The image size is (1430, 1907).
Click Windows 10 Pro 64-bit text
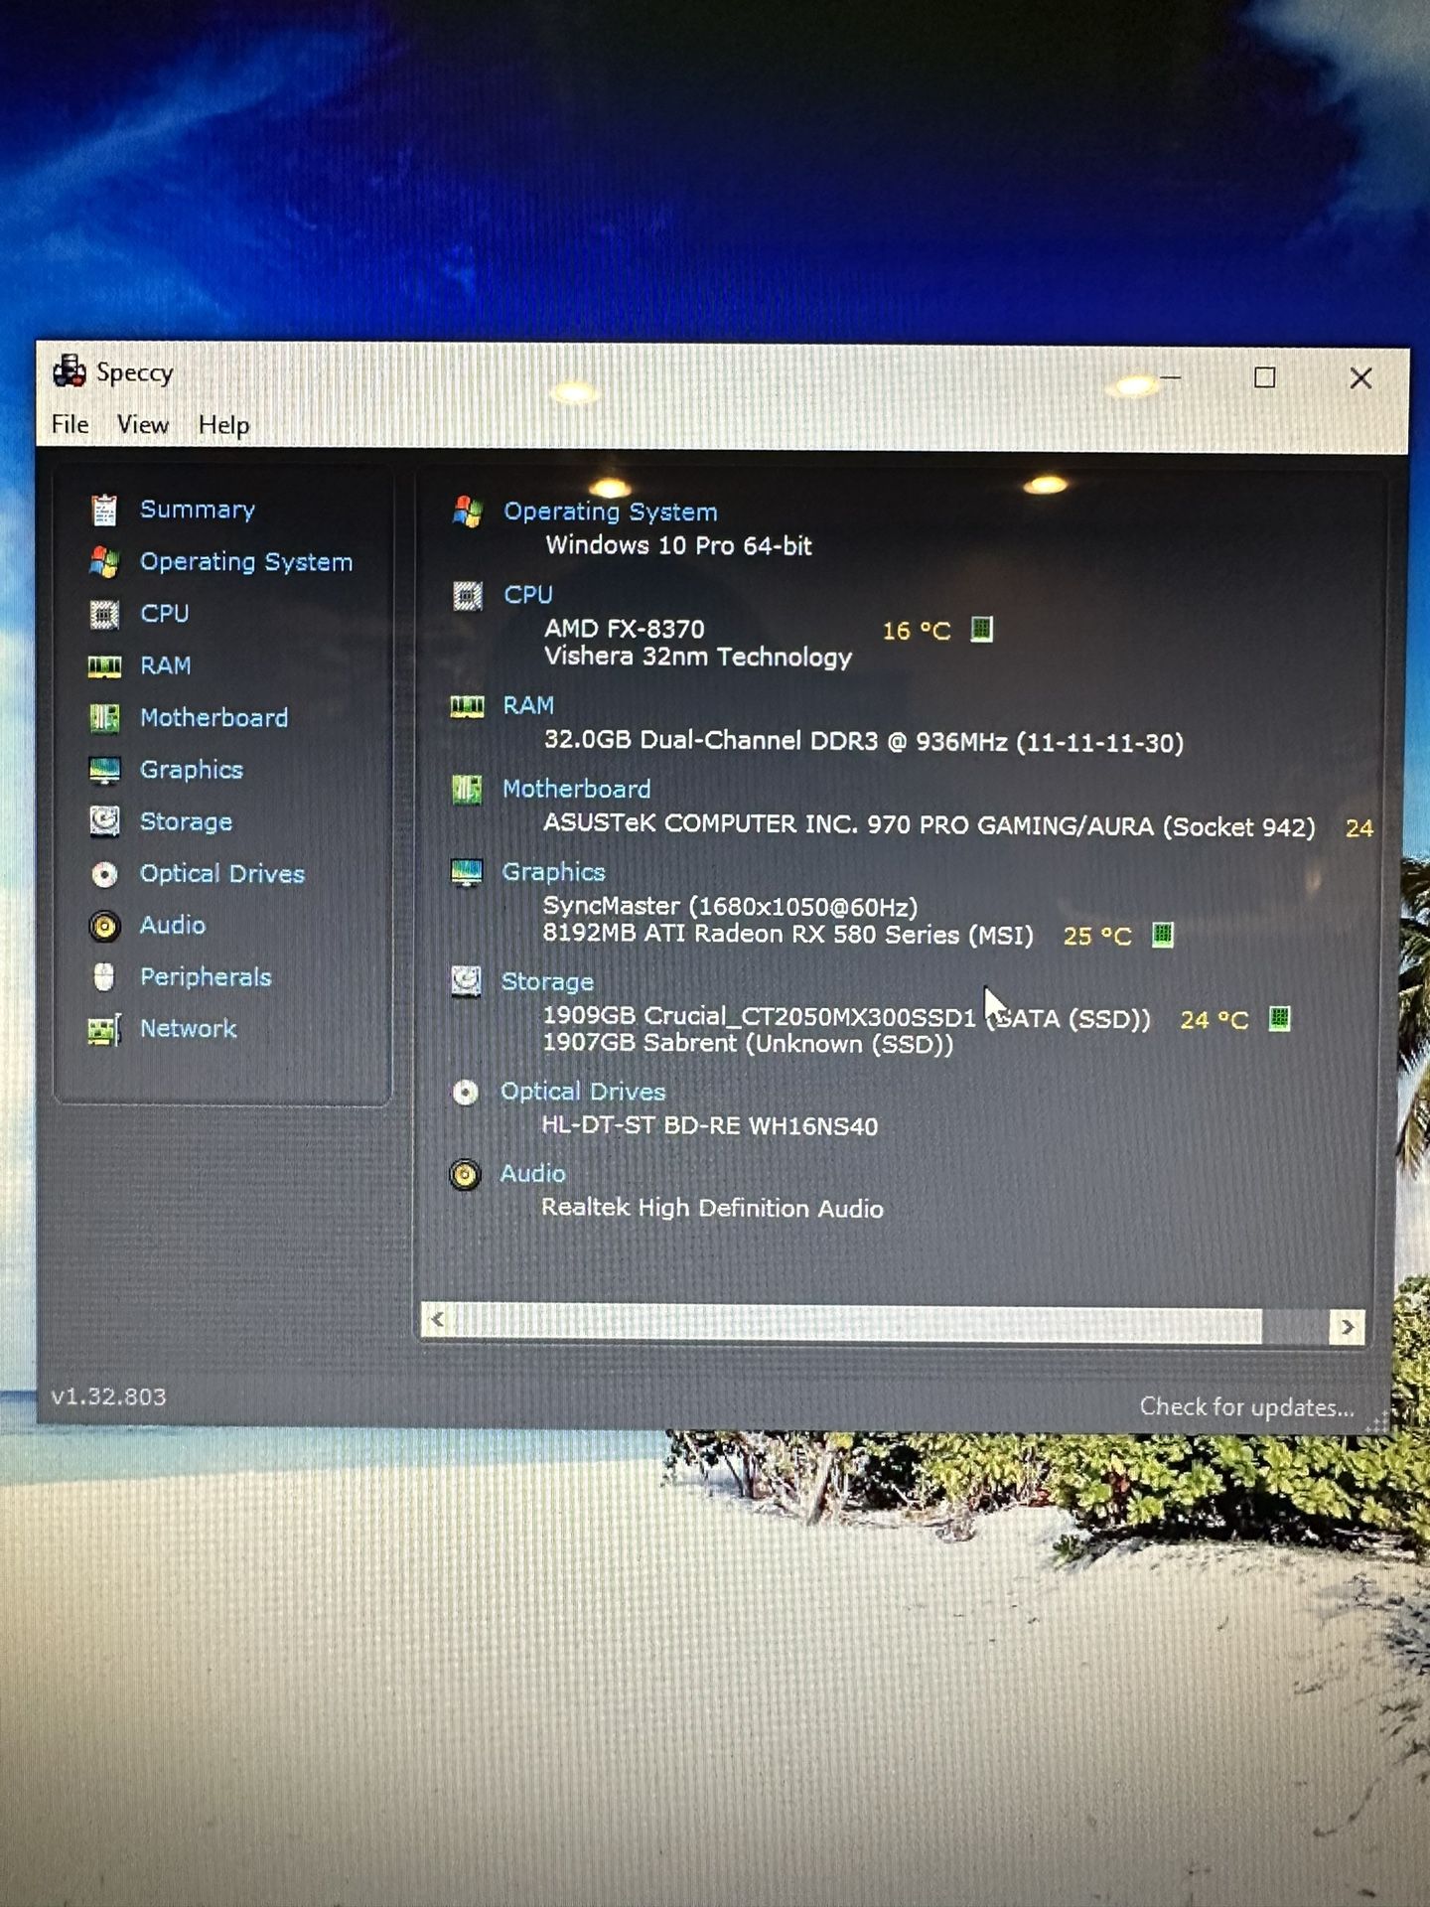(679, 545)
